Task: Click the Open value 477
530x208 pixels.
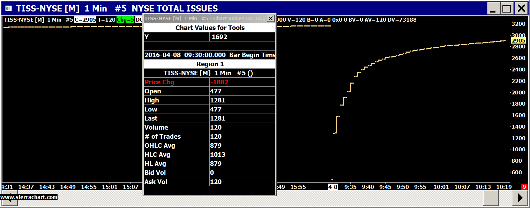Action: pos(216,91)
